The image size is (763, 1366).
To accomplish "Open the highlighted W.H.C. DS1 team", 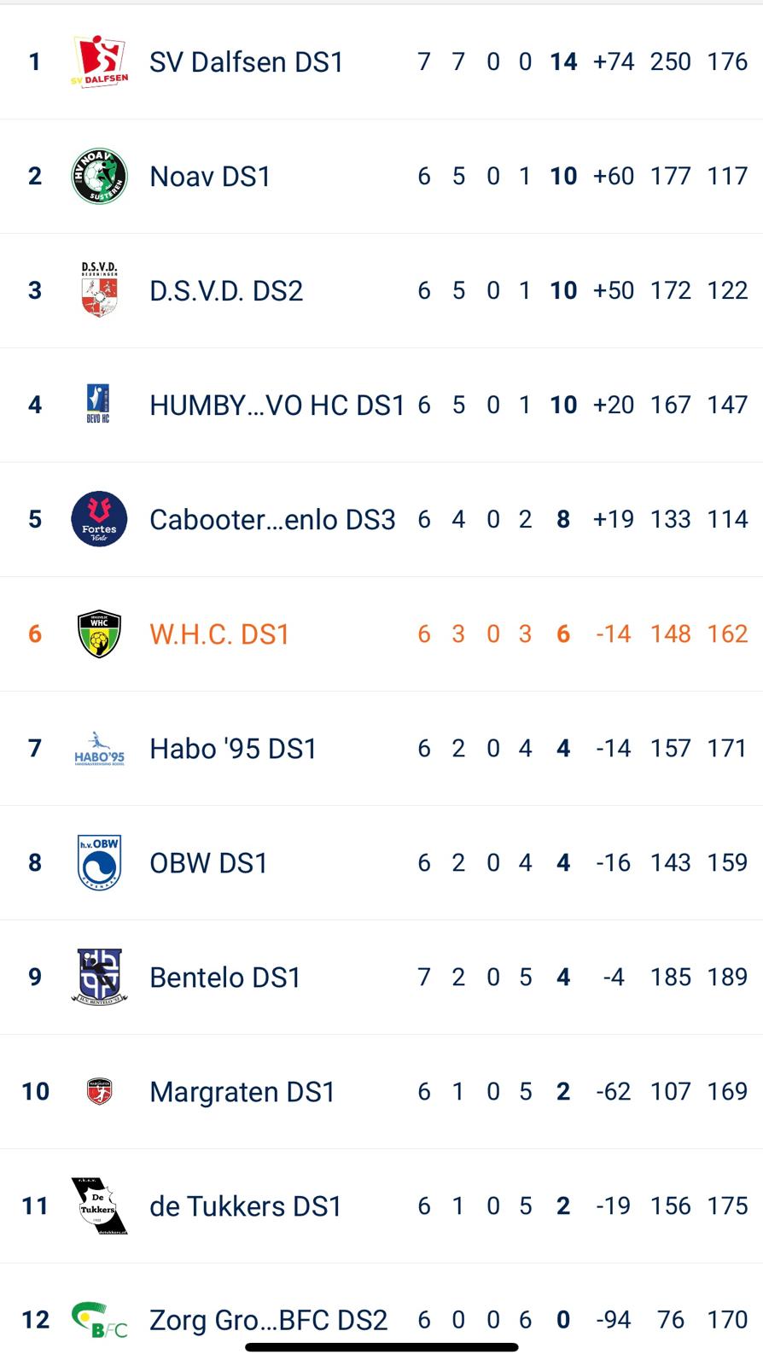I will pos(219,633).
